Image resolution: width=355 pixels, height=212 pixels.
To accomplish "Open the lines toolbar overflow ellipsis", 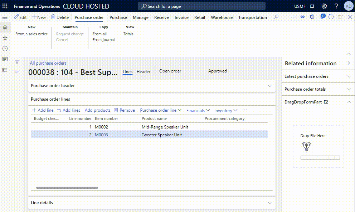I will (245, 110).
